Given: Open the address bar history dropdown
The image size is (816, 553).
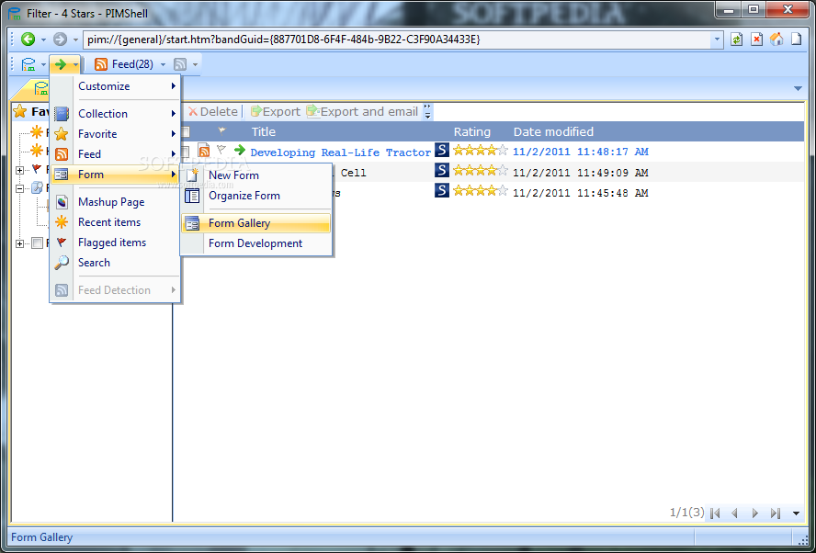Looking at the screenshot, I should [x=717, y=39].
